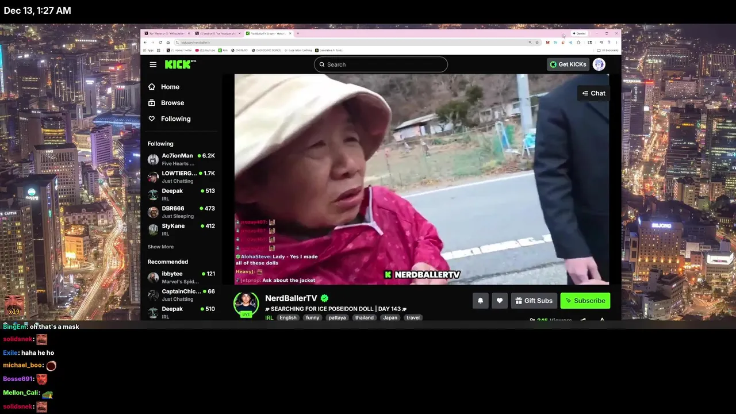Open Deepak channel with 513 viewers
736x414 pixels.
(x=181, y=194)
